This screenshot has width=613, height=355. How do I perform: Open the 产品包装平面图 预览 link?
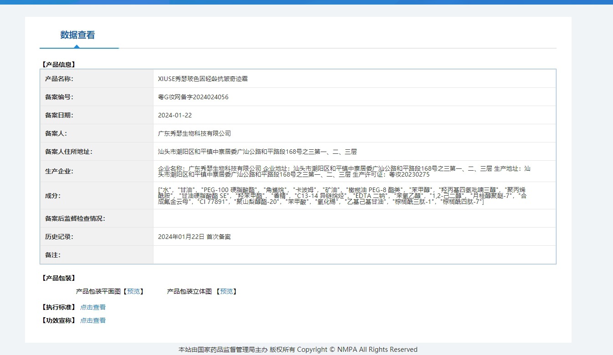(133, 291)
